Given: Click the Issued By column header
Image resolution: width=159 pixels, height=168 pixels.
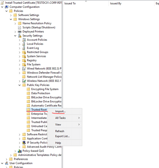Looking at the screenshot, I should click(116, 4).
